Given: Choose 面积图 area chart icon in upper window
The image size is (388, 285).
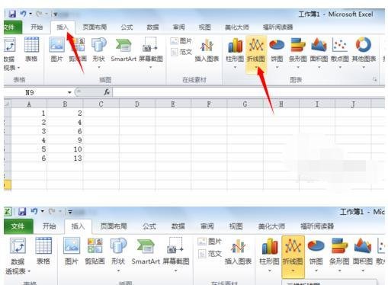Looking at the screenshot, I should [x=319, y=45].
